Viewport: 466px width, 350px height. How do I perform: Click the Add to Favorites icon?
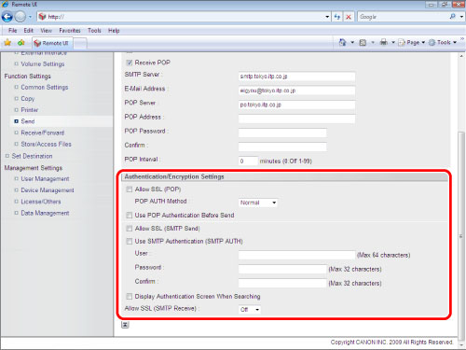coord(21,43)
